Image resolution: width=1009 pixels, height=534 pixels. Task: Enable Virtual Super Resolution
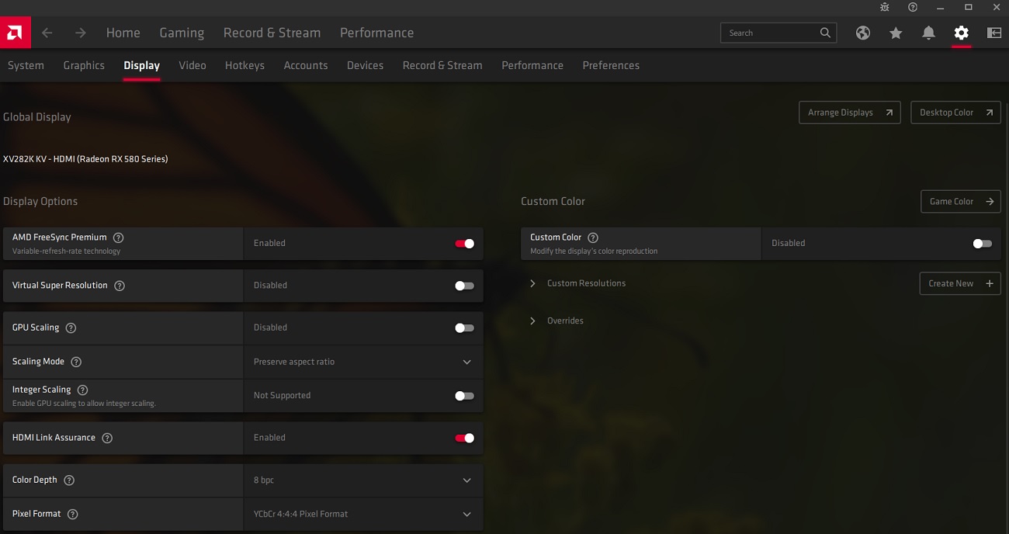click(x=464, y=286)
